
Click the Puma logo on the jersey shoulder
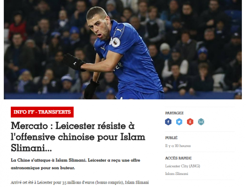[x=119, y=30]
